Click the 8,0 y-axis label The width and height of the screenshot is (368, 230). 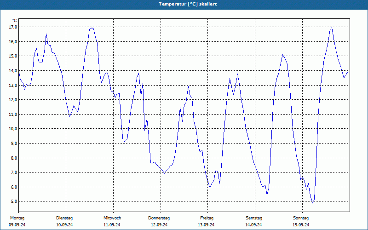pyautogui.click(x=14, y=158)
